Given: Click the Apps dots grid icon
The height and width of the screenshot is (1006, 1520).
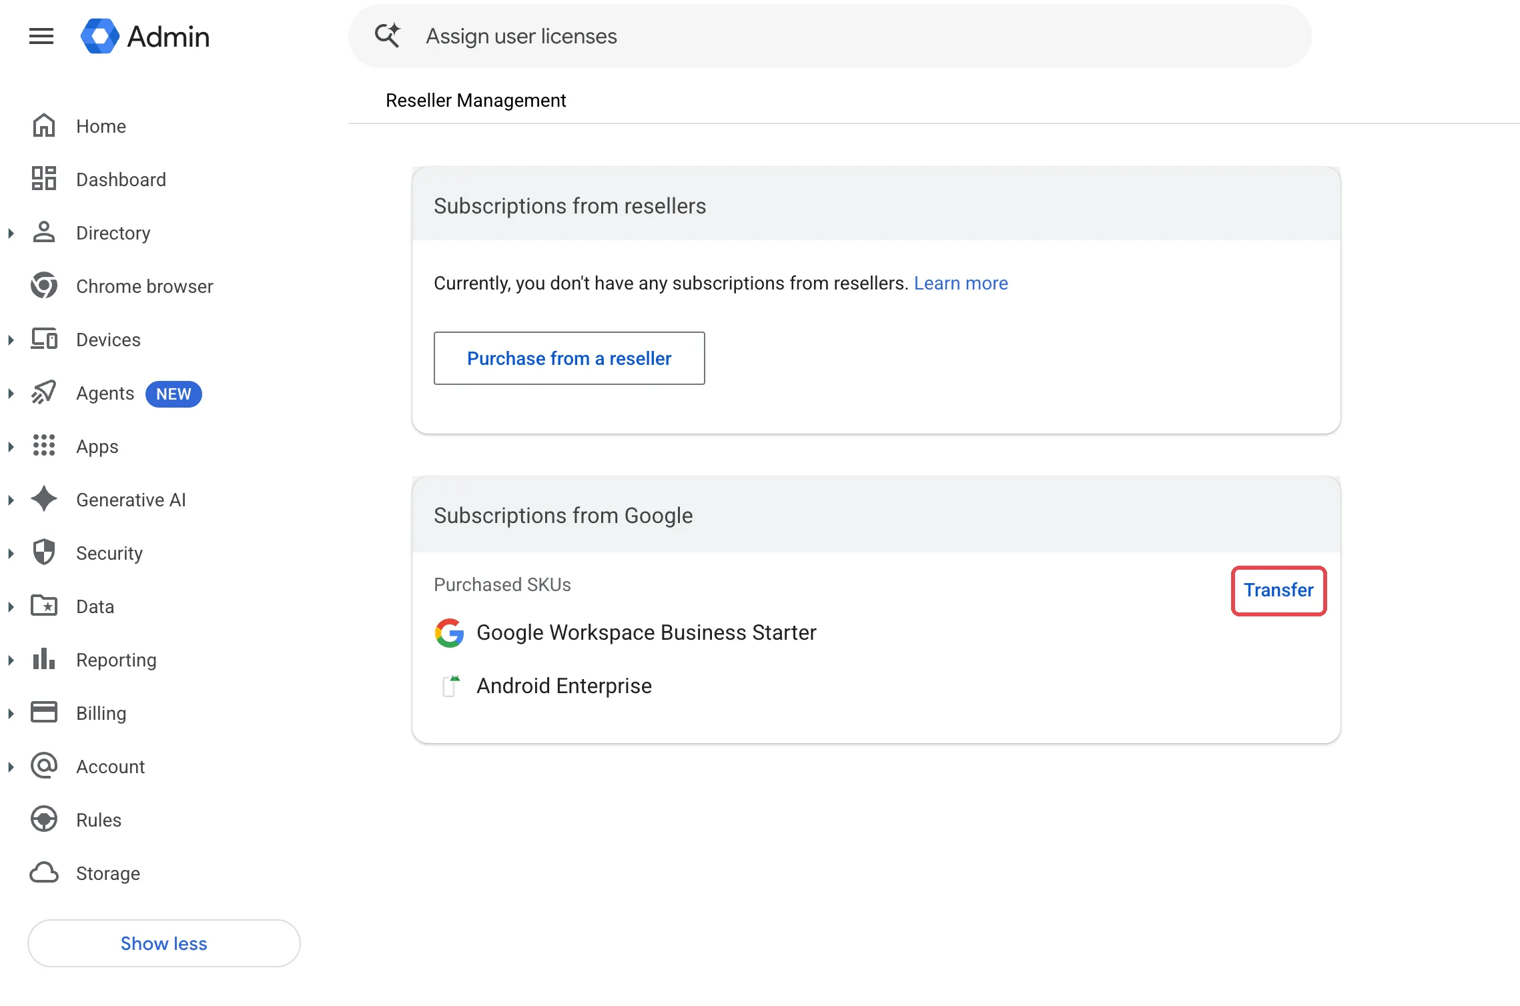Looking at the screenshot, I should (44, 446).
